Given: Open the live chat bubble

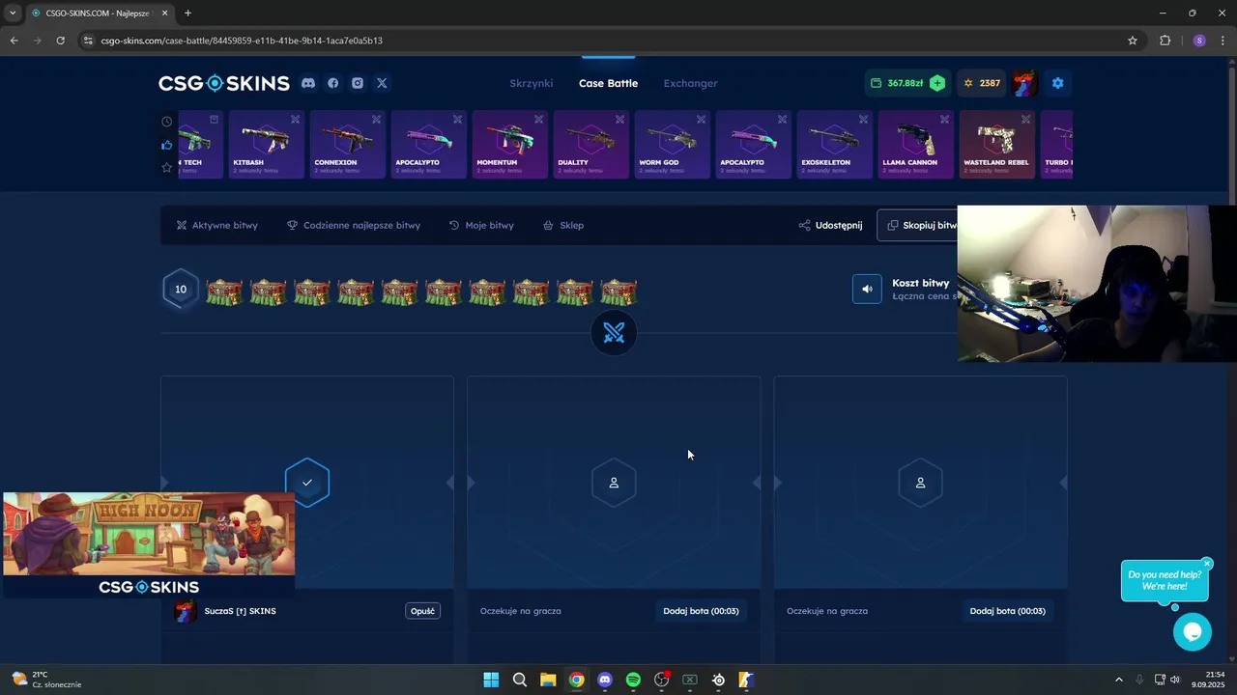Looking at the screenshot, I should point(1192,632).
